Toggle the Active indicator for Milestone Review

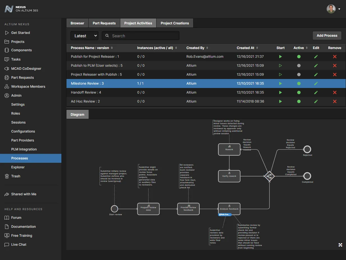click(299, 83)
